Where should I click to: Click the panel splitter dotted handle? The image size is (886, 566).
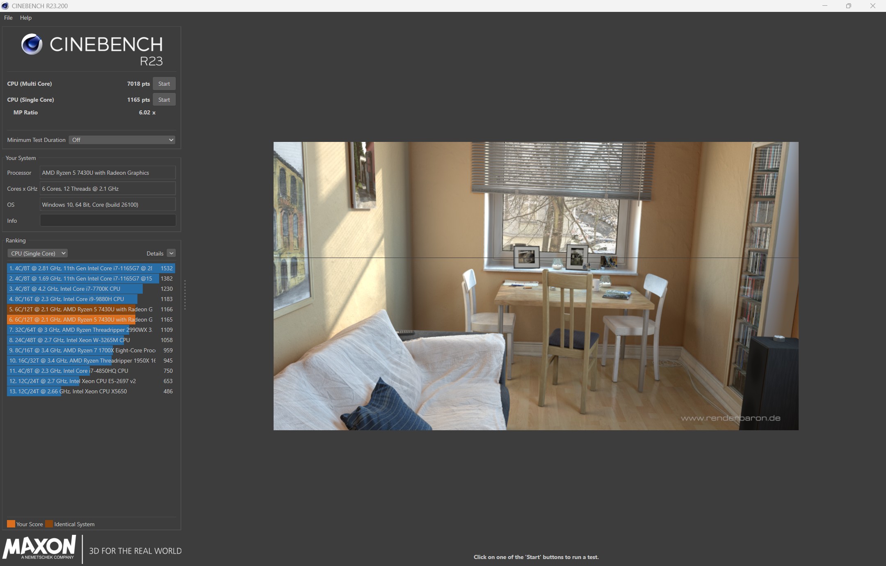click(185, 294)
